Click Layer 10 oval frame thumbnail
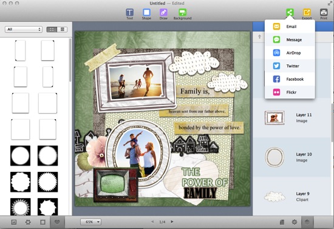This screenshot has width=334, height=229. click(274, 157)
